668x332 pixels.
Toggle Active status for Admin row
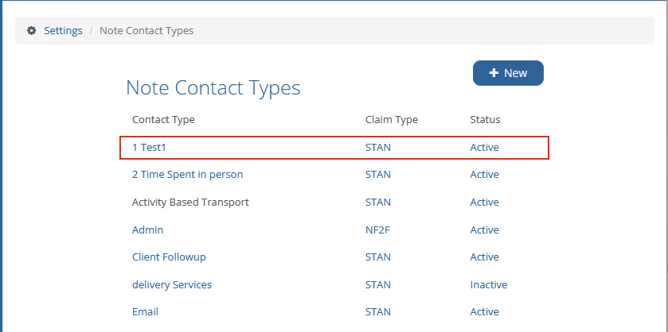(484, 230)
